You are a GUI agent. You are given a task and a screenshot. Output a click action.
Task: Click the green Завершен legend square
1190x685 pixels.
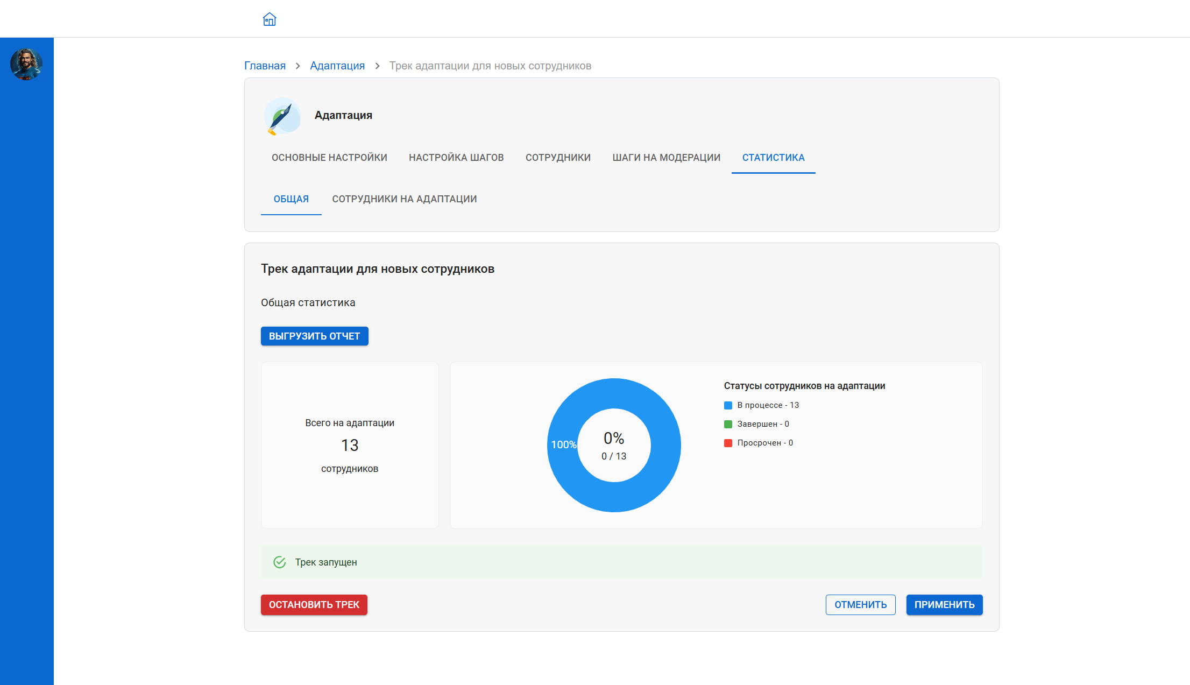[728, 424]
